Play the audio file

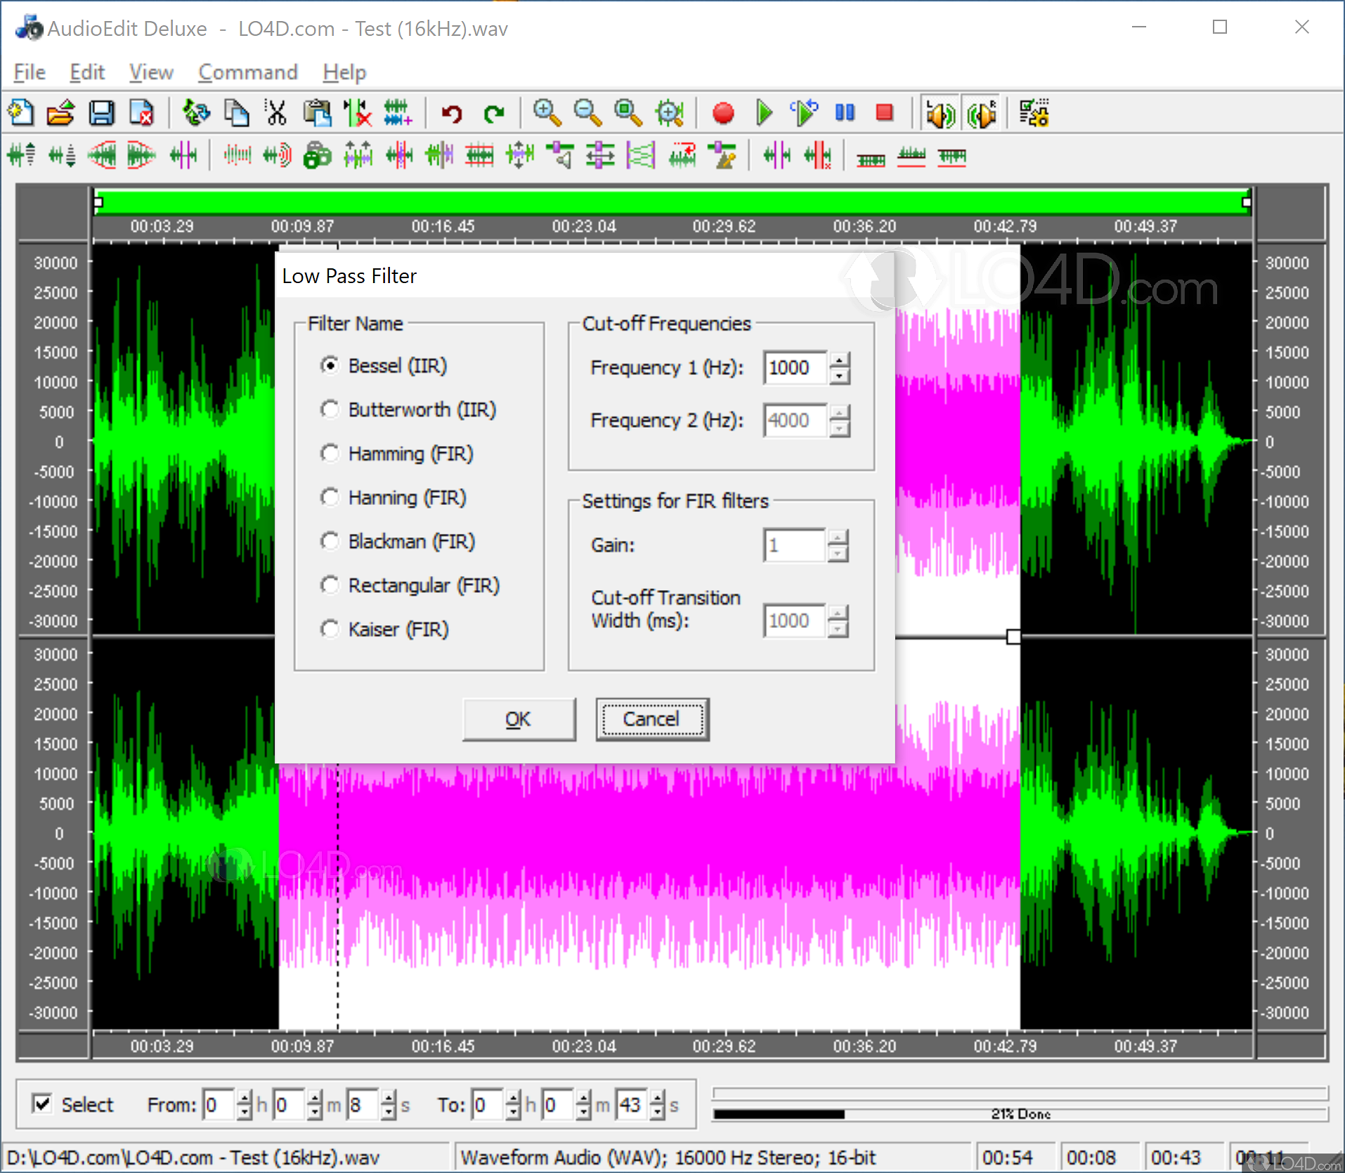tap(764, 112)
